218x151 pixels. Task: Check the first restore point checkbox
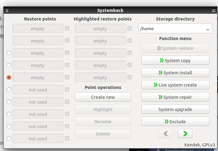pos(67,29)
